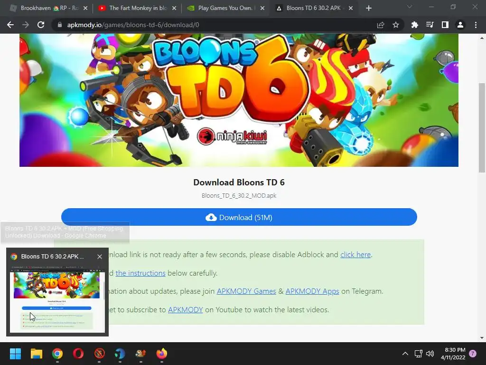
Task: View site security lock info
Action: 60,25
